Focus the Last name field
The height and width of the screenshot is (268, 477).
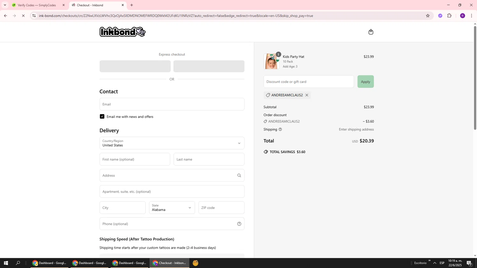click(x=209, y=159)
